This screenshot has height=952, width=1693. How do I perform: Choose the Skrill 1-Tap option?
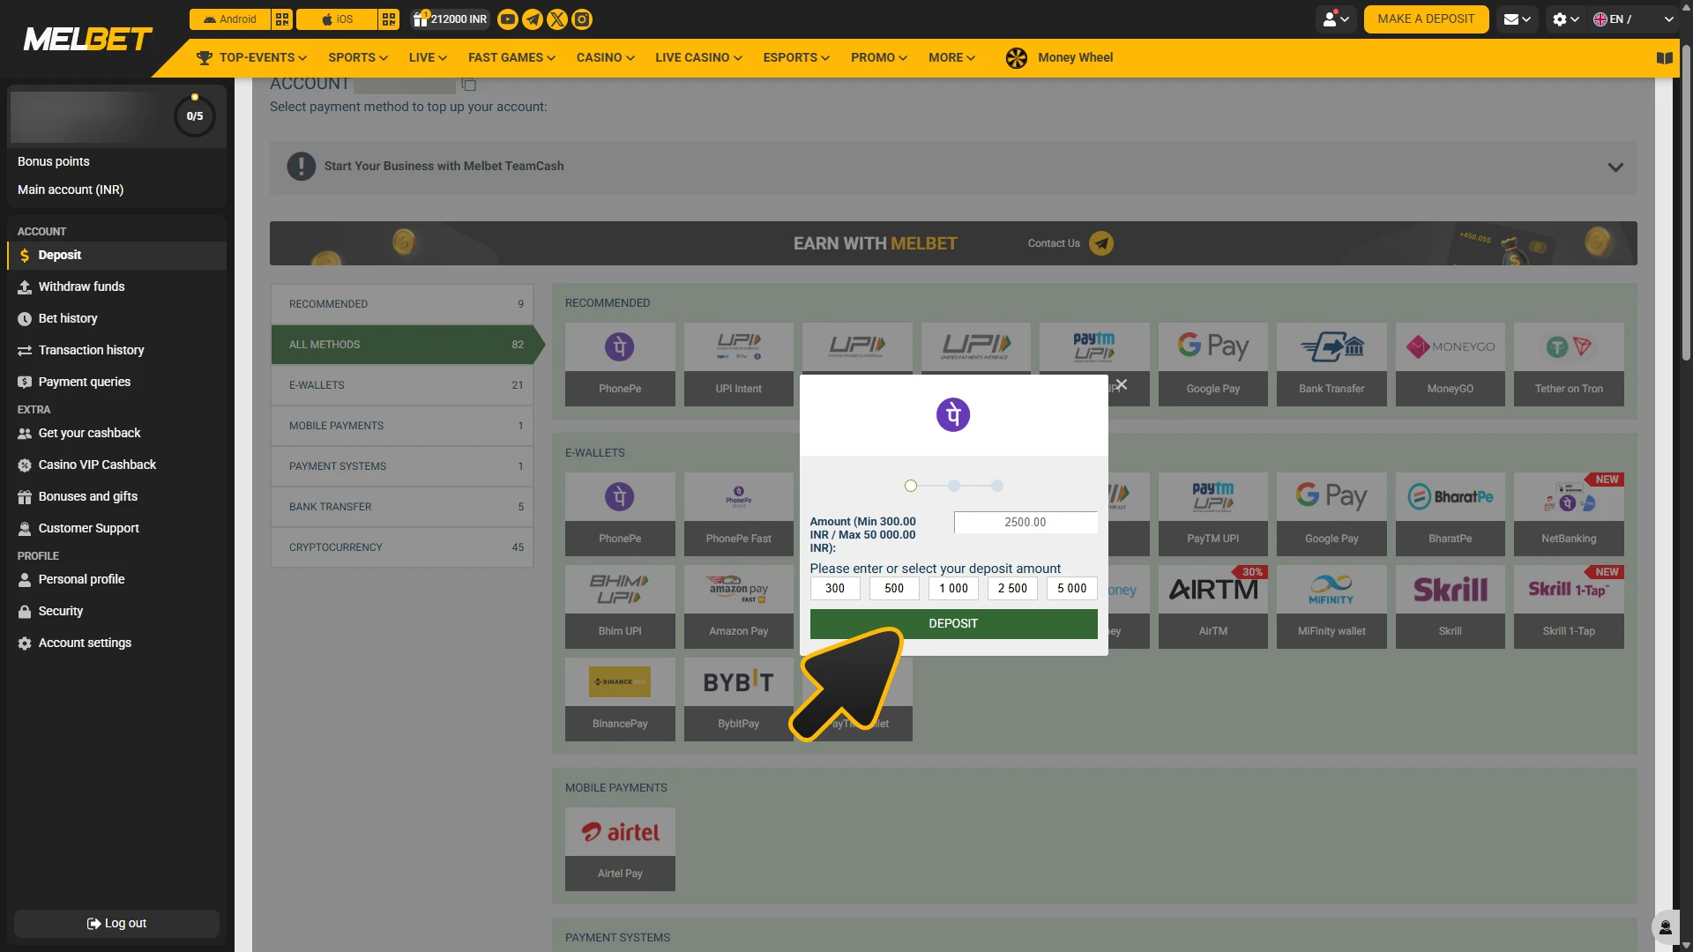(1569, 606)
